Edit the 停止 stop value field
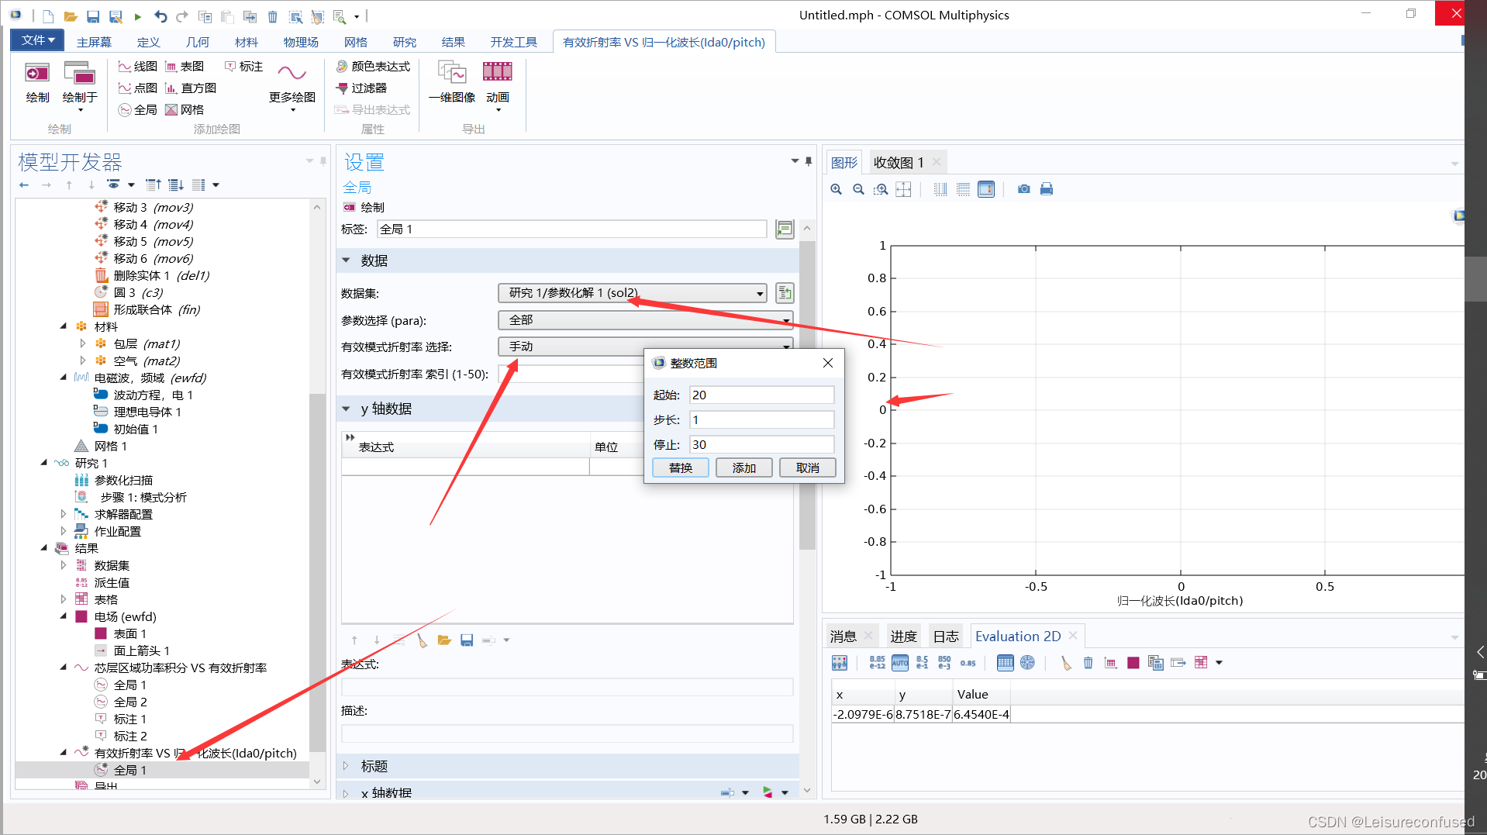 click(x=761, y=445)
